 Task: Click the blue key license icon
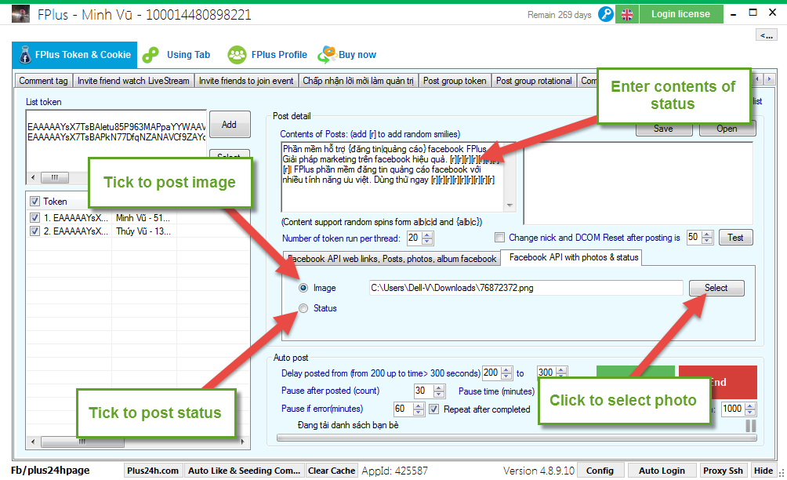point(606,14)
